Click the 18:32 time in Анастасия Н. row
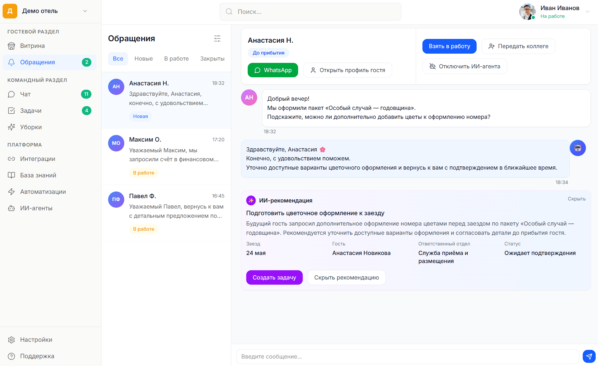 [218, 83]
